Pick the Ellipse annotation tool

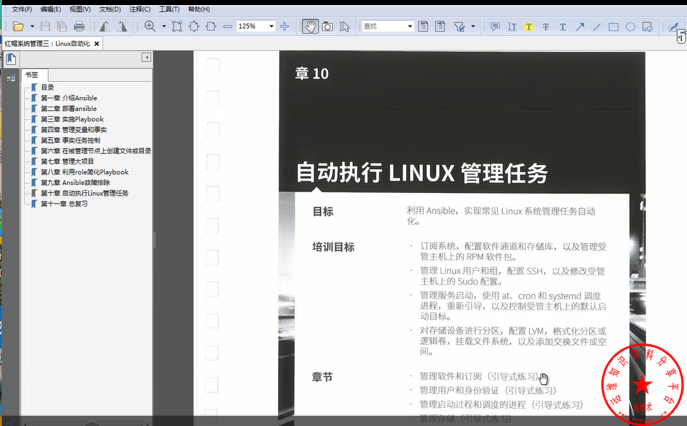tap(630, 27)
